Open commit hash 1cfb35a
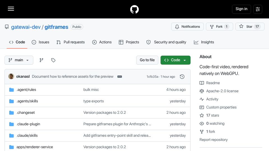The image size is (269, 151). 152,77
